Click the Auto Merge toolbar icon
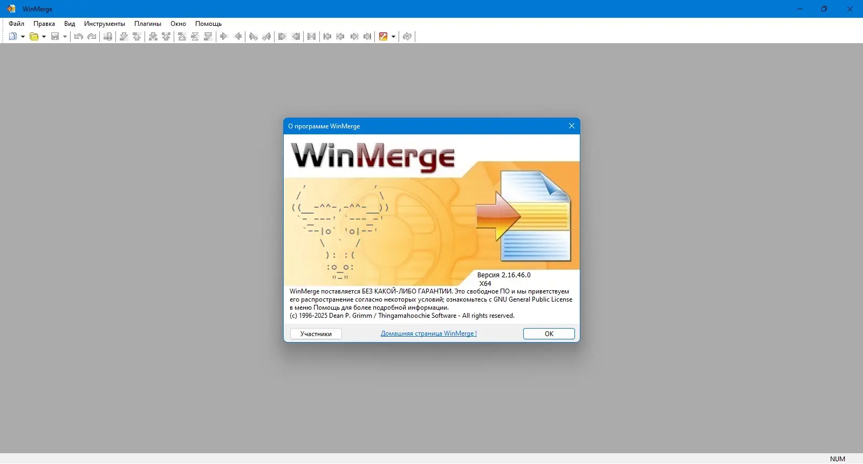 click(311, 37)
